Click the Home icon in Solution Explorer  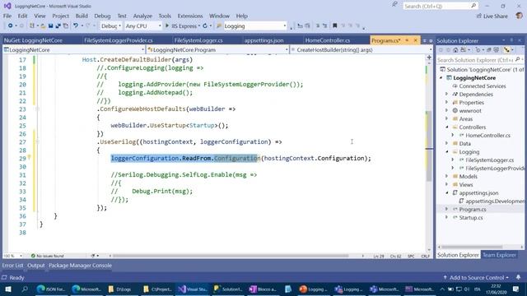(x=455, y=50)
